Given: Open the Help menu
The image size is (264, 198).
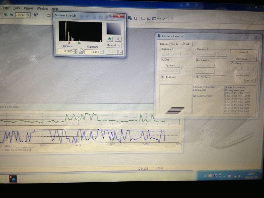Looking at the screenshot, I should [x=55, y=9].
